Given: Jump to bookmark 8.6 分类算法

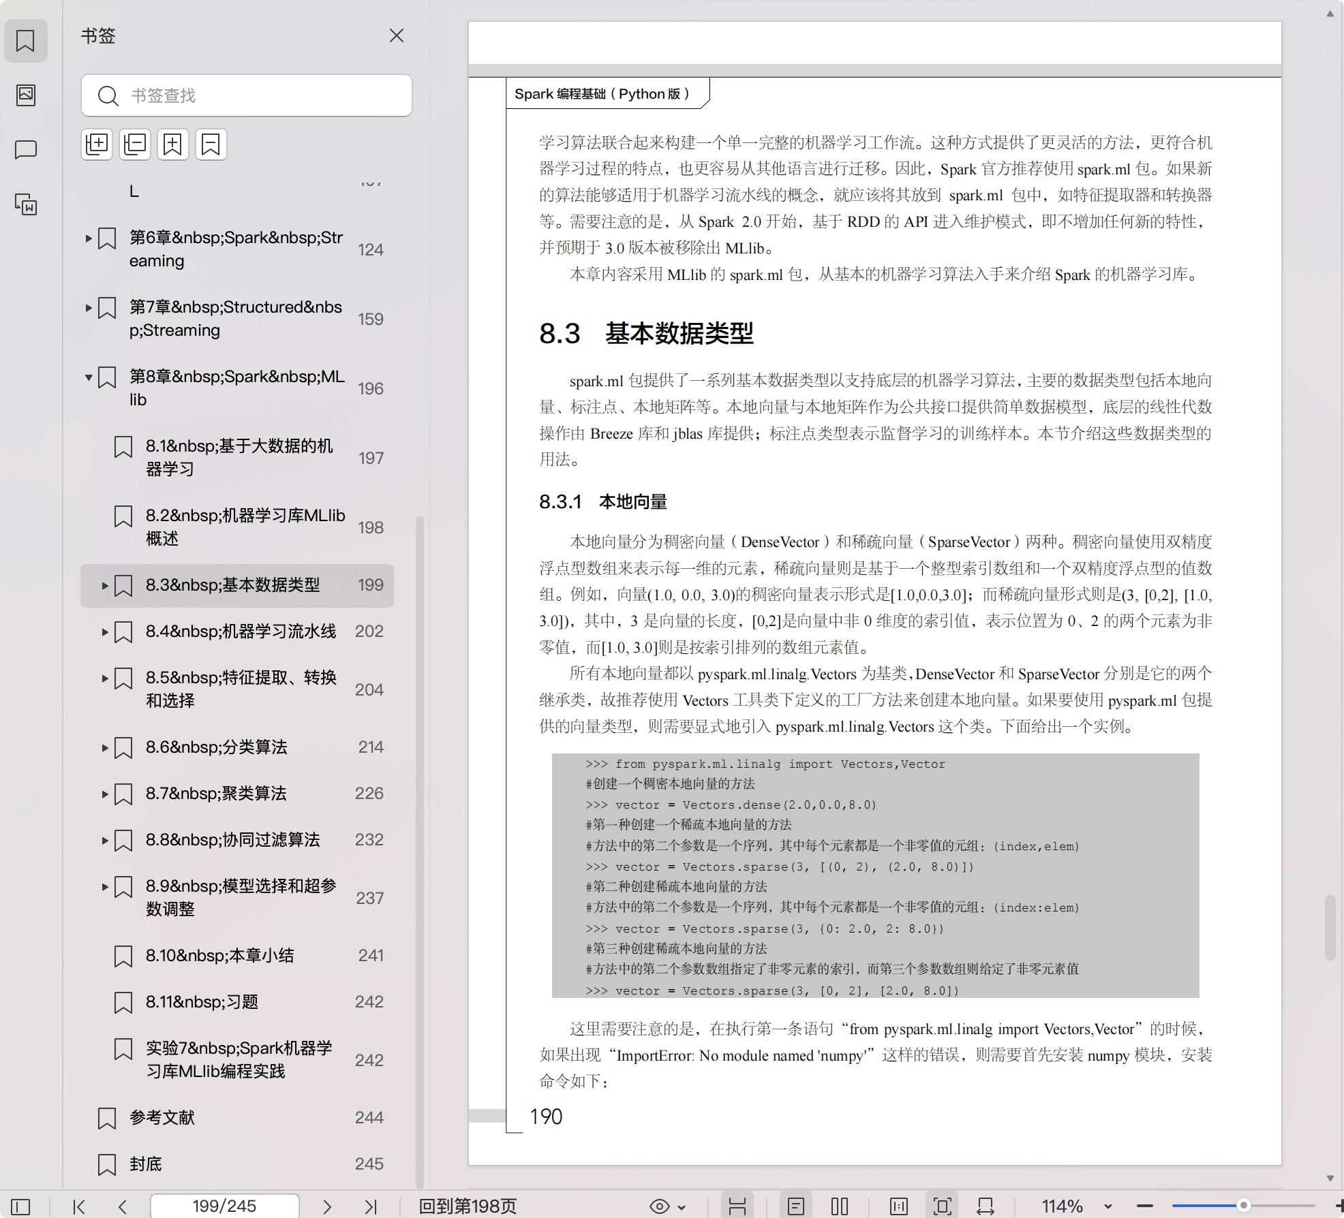Looking at the screenshot, I should pyautogui.click(x=216, y=747).
